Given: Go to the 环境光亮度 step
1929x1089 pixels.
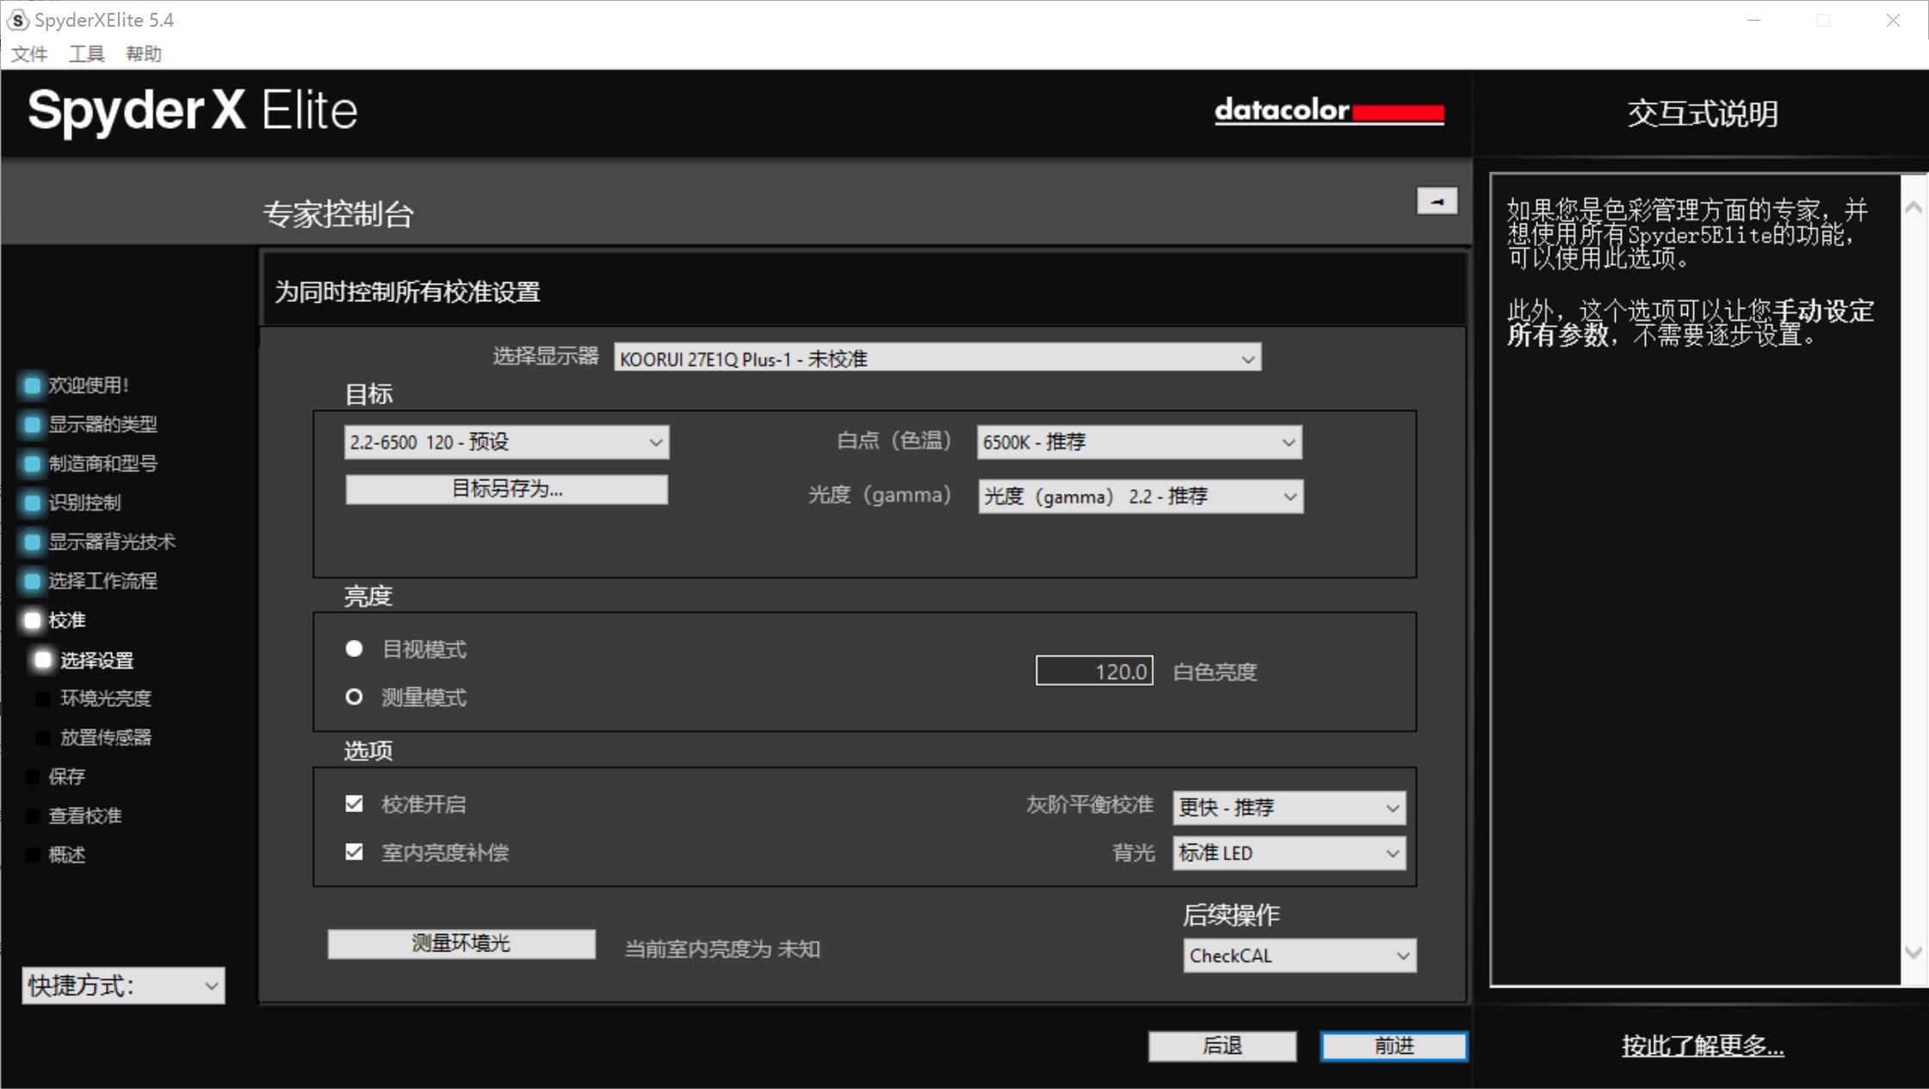Looking at the screenshot, I should pos(106,698).
